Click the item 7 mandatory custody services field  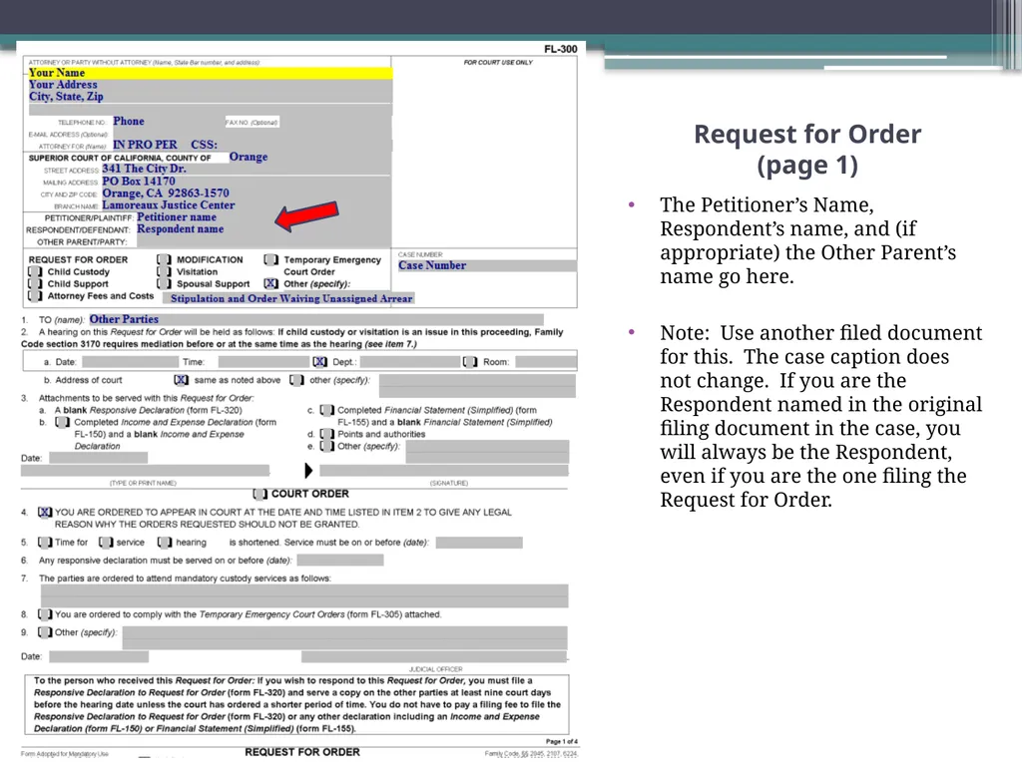(304, 596)
